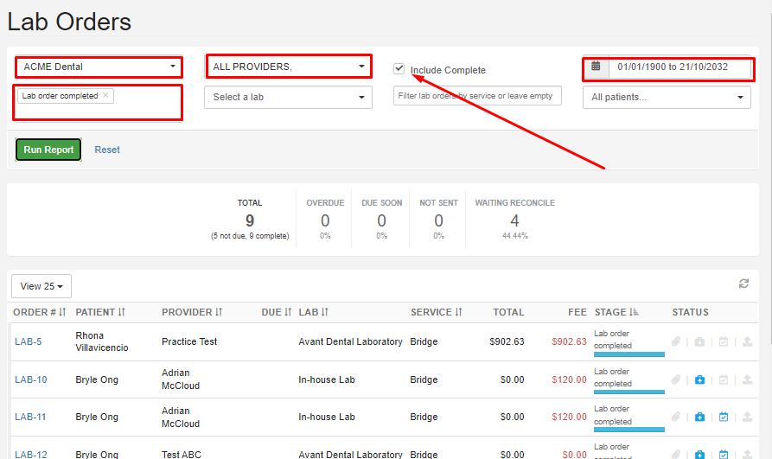Click the refresh icon above the table
This screenshot has height=459, width=772.
point(743,284)
